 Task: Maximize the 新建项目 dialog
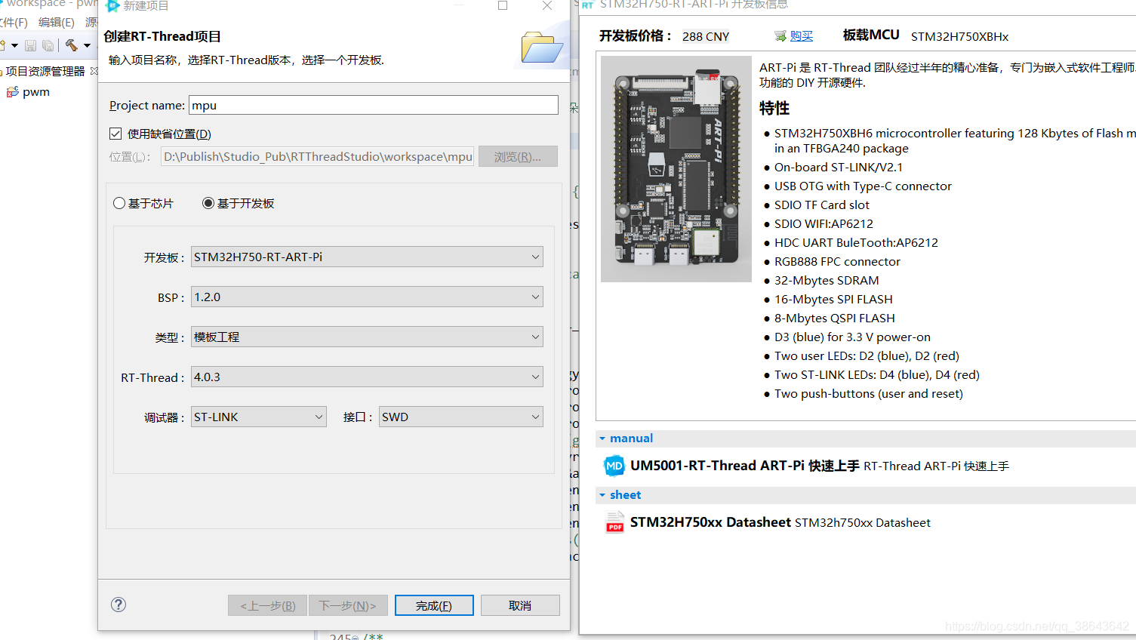click(x=503, y=5)
